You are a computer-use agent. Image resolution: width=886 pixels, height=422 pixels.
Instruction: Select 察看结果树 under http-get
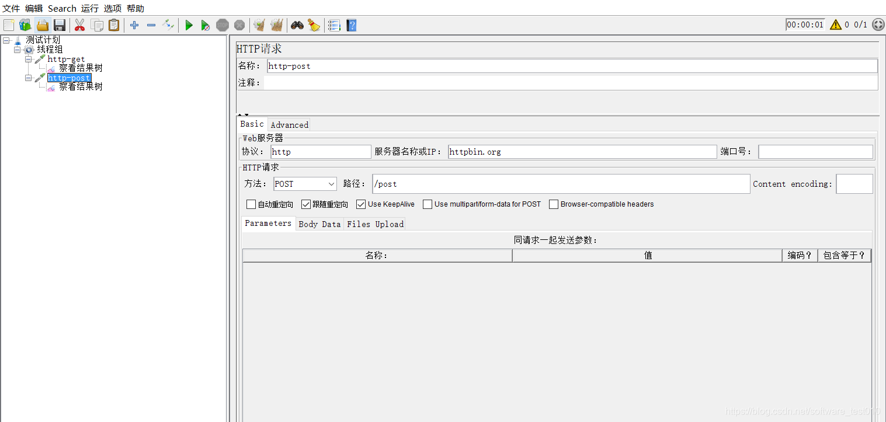pyautogui.click(x=81, y=68)
